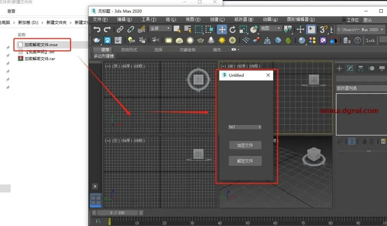This screenshot has height=226, width=387.
Task: Activate the Select and Move tool
Action: pos(222,30)
